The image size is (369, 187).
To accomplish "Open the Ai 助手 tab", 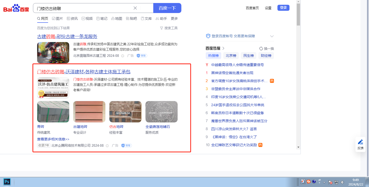I will [161, 19].
